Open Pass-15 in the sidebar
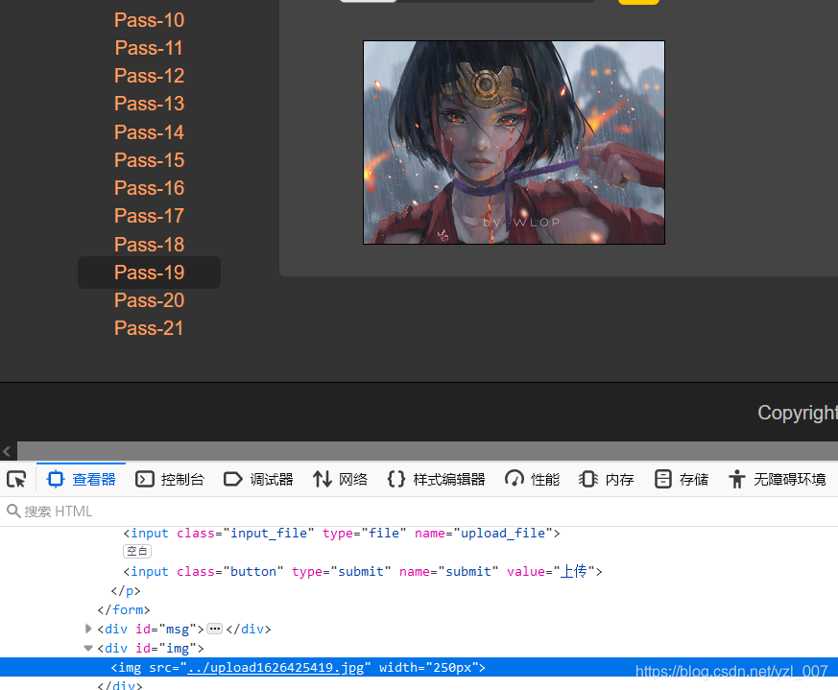The width and height of the screenshot is (838, 690). (x=149, y=160)
